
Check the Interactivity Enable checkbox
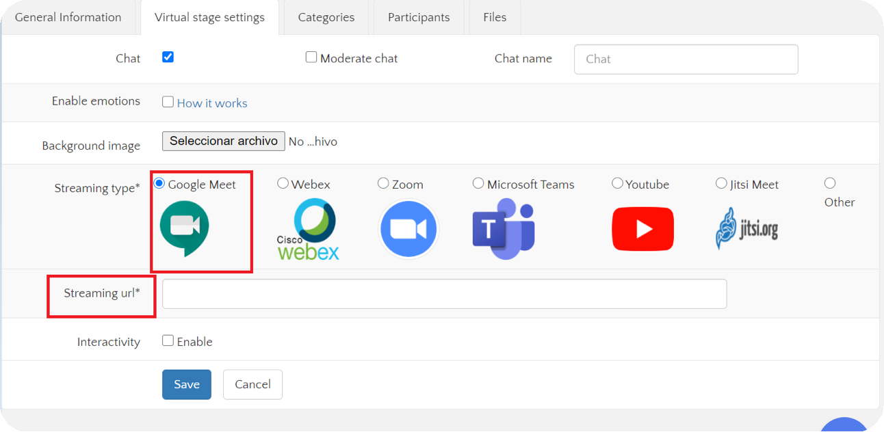coord(168,340)
